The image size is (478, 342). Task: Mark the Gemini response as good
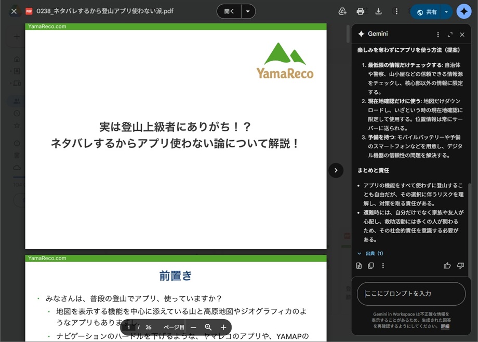point(447,266)
